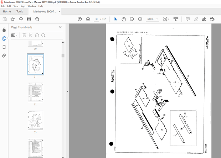The width and height of the screenshot is (221, 158).
Task: Click the cloud upload icon
Action: click(21, 19)
